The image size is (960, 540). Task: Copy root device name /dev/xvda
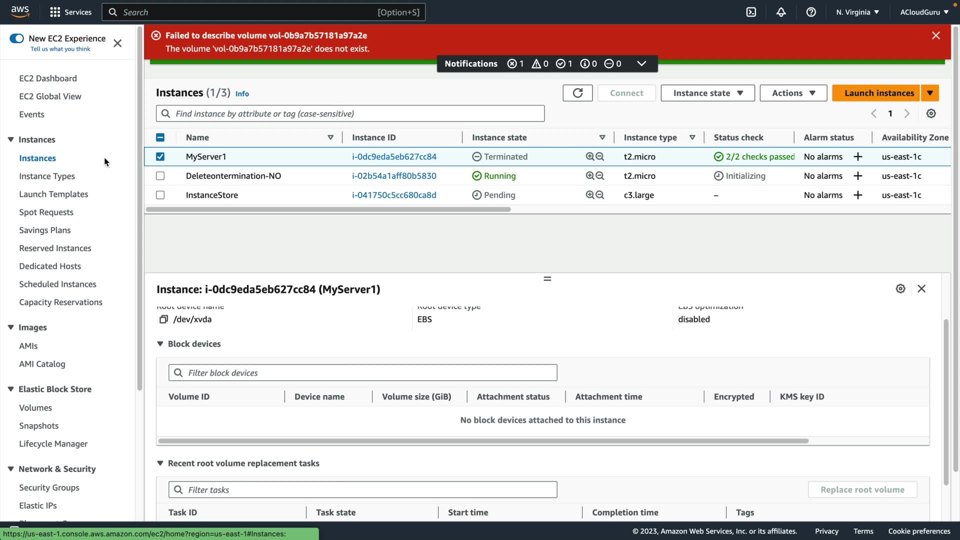pyautogui.click(x=163, y=319)
